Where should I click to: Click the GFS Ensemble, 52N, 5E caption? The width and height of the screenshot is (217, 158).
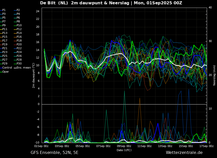click(54, 153)
